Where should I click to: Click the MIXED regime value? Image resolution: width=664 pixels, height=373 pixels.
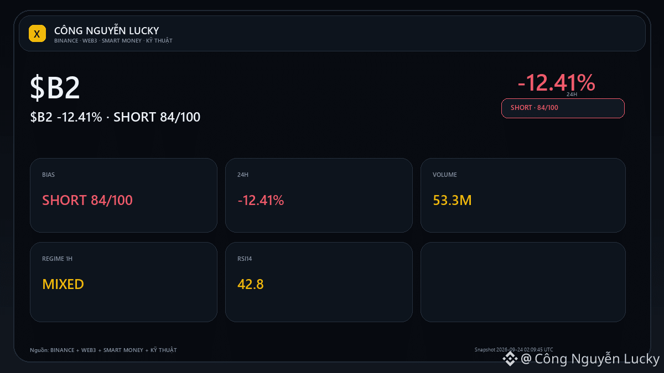pyautogui.click(x=63, y=285)
